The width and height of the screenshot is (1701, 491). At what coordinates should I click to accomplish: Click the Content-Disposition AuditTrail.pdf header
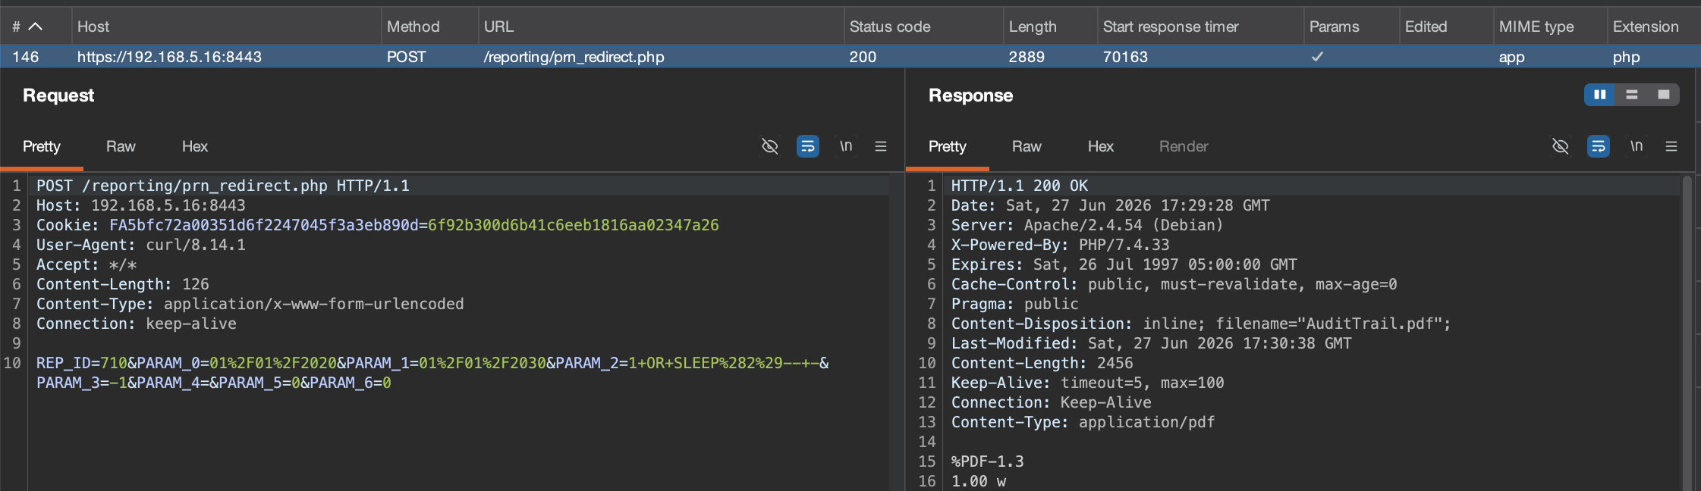(x=1201, y=324)
